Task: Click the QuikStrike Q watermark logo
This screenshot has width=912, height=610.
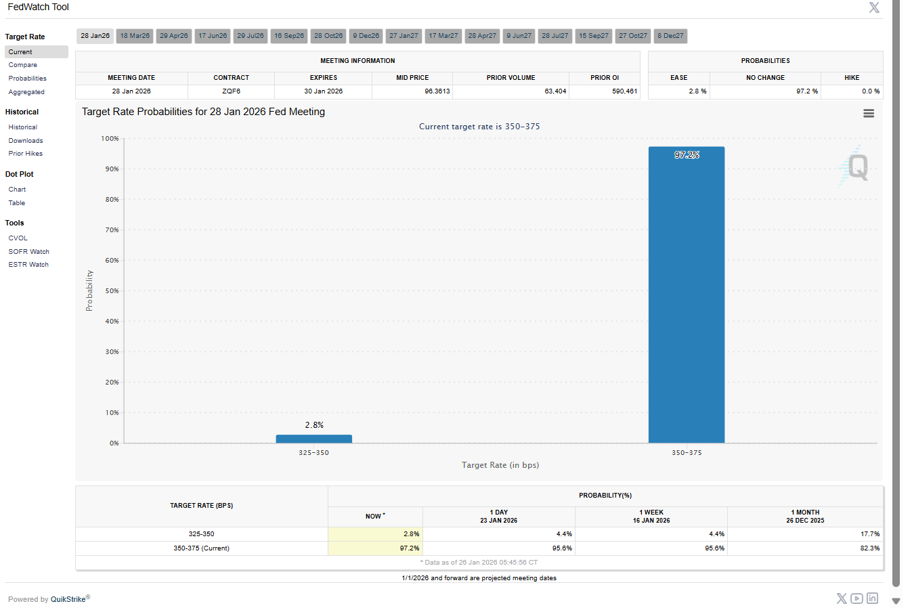Action: pos(856,167)
